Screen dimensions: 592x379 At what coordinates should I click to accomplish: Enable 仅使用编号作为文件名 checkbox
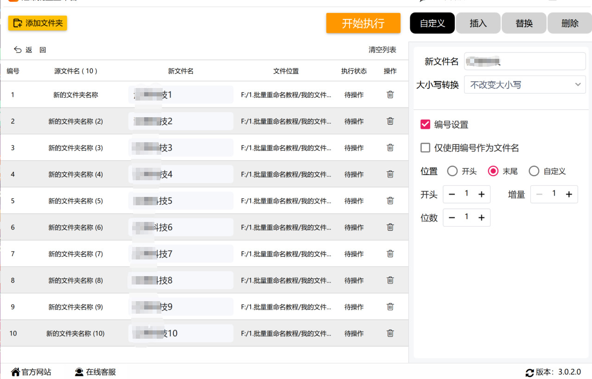click(425, 148)
